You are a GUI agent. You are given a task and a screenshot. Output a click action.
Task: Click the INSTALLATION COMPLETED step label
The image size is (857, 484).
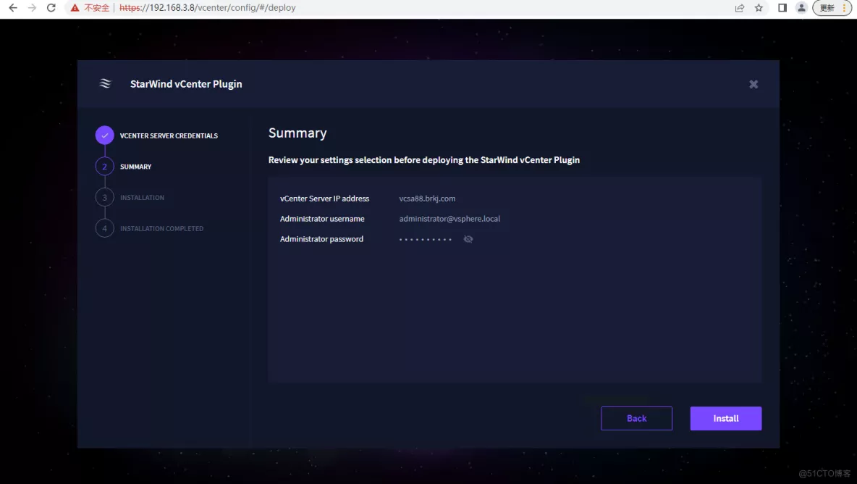coord(162,229)
